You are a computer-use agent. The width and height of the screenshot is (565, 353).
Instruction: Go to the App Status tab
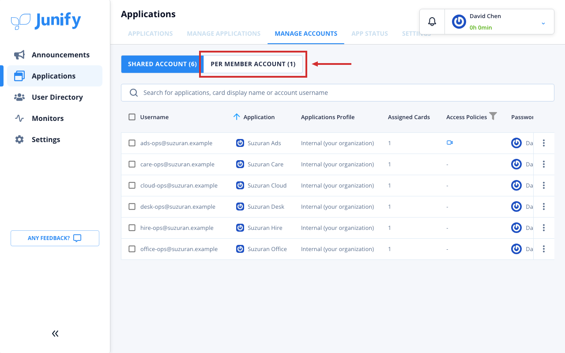pyautogui.click(x=370, y=34)
